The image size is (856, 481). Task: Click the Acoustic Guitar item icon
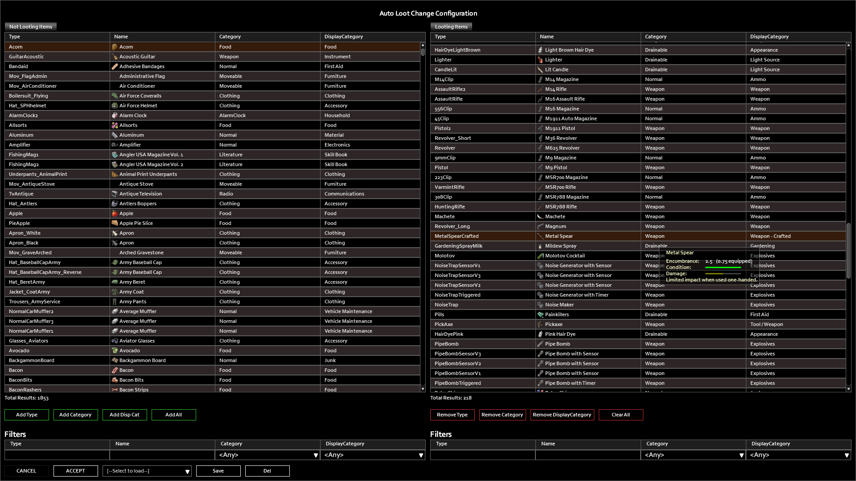[115, 57]
